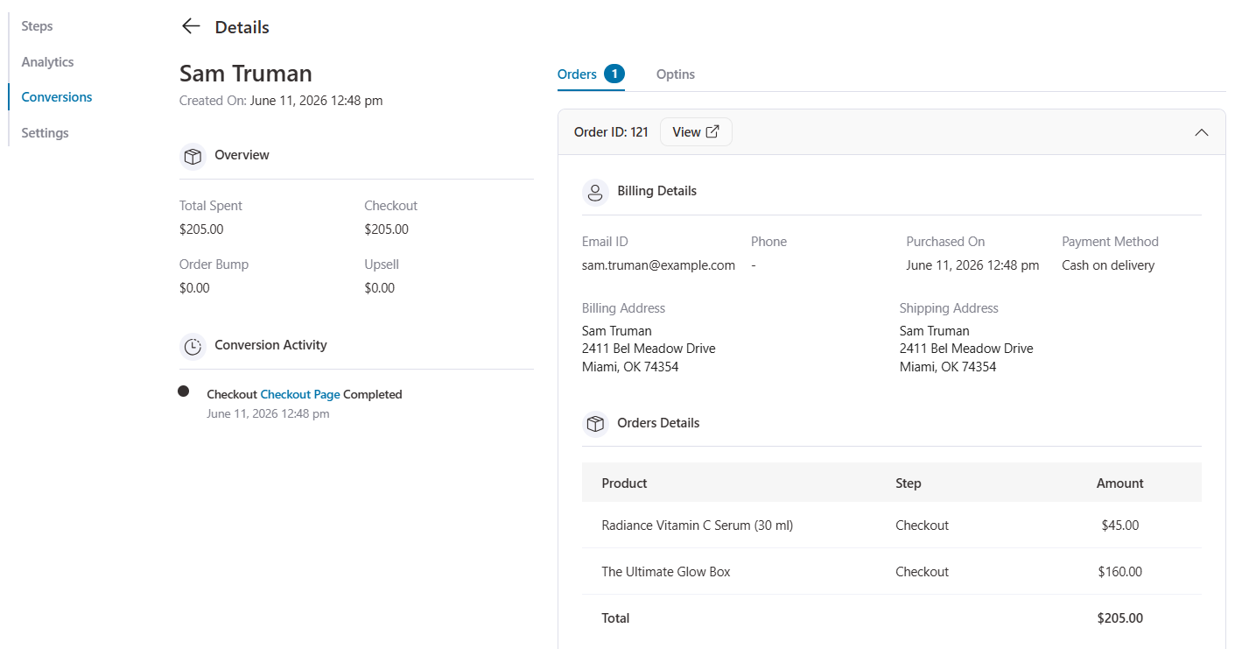Open Analytics in sidebar

(x=48, y=62)
